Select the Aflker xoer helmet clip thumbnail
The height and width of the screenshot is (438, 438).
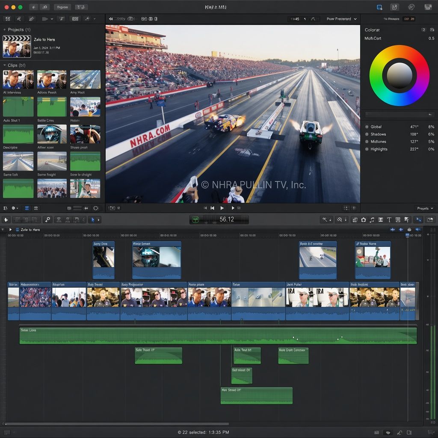(x=52, y=134)
